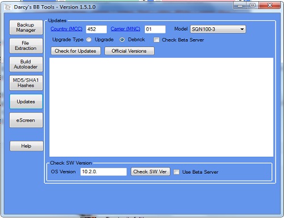
Task: Click the Carrier MNC field containing 01
Action: (155, 29)
